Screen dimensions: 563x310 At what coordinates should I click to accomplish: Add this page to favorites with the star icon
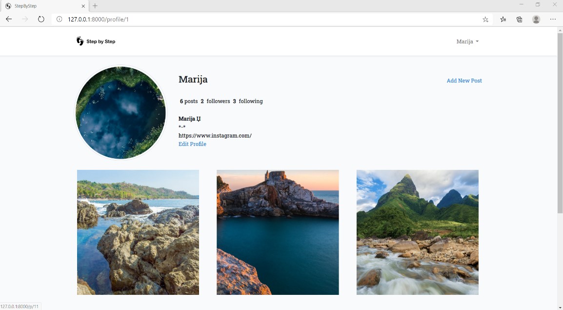485,19
